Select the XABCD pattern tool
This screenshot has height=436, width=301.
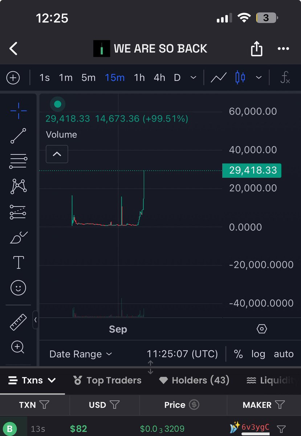tap(18, 186)
